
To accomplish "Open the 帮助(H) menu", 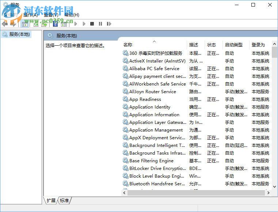I will pos(72,15).
